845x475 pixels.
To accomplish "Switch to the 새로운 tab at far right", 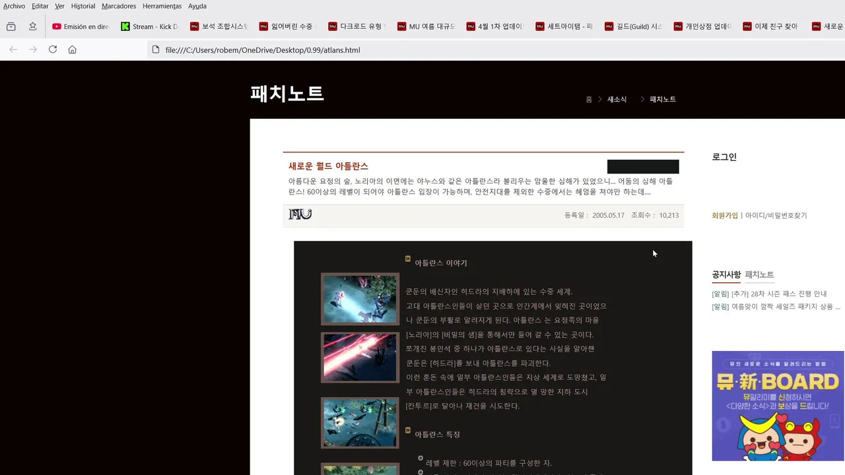I will (x=827, y=26).
